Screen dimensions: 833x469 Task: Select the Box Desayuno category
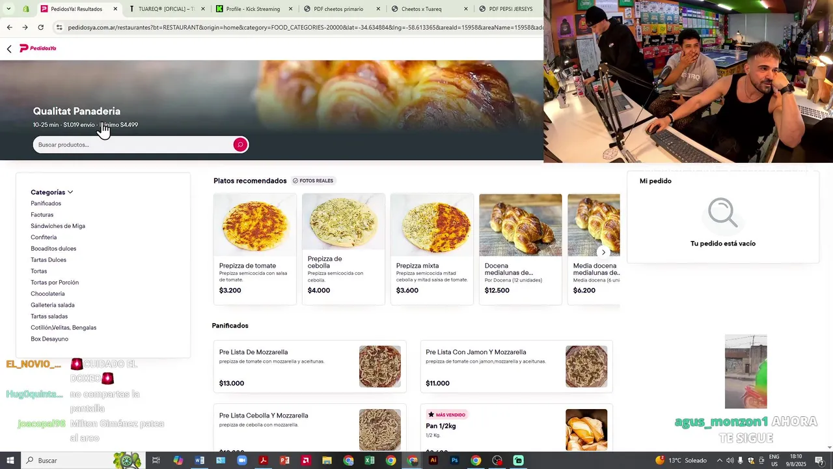pyautogui.click(x=49, y=339)
